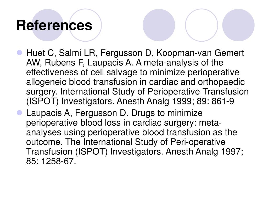Click the page range 861-9
Image resolution: width=268 pixels, height=201 pixels.
click(x=223, y=101)
